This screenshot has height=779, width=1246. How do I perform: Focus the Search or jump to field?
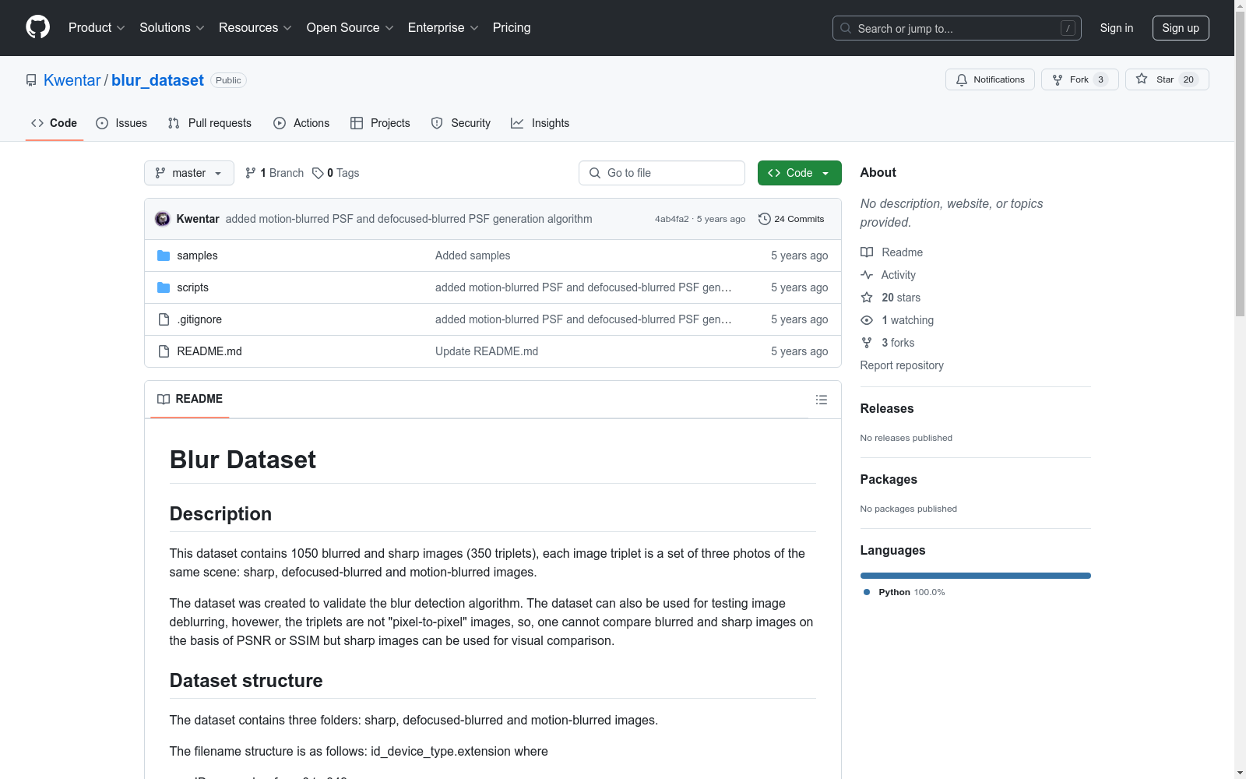957,28
